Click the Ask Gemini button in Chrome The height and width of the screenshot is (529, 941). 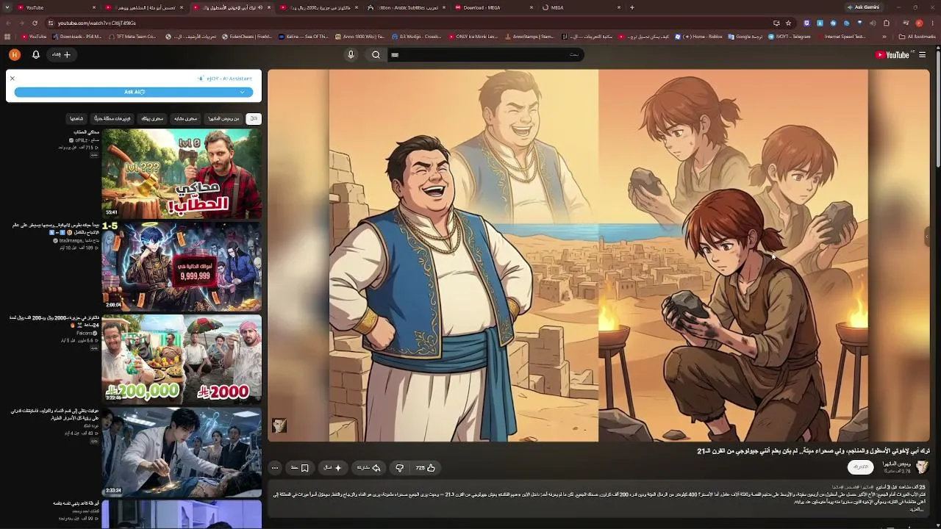[x=863, y=7]
